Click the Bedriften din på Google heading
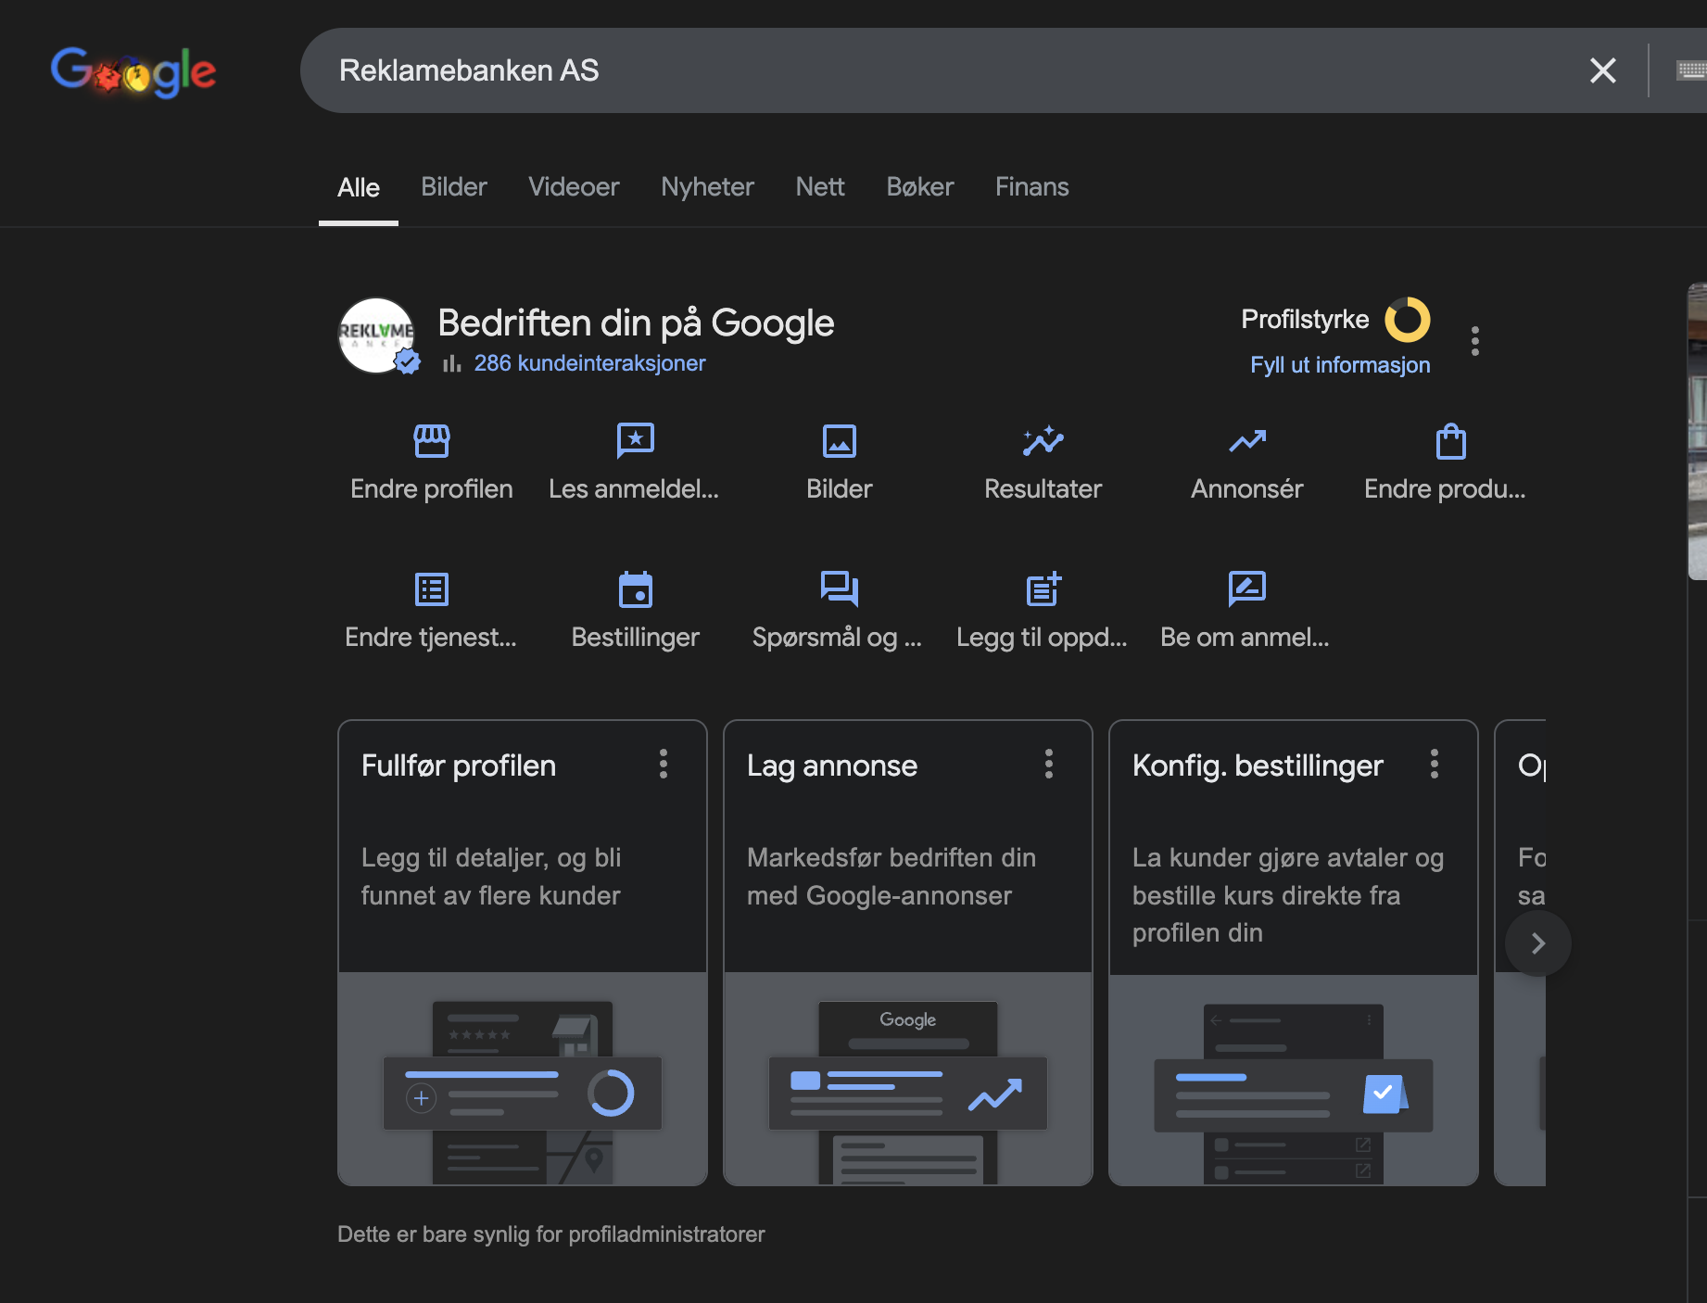 tap(636, 323)
